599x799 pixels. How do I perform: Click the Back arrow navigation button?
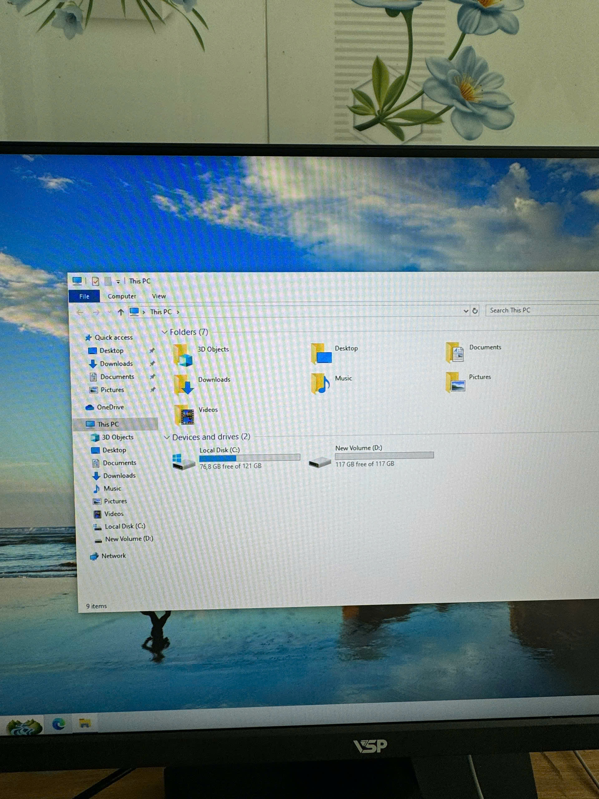pyautogui.click(x=80, y=312)
